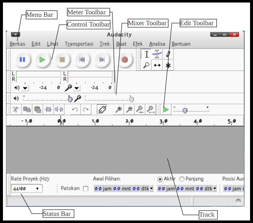Click the small Play-at-speed green button

166,110
